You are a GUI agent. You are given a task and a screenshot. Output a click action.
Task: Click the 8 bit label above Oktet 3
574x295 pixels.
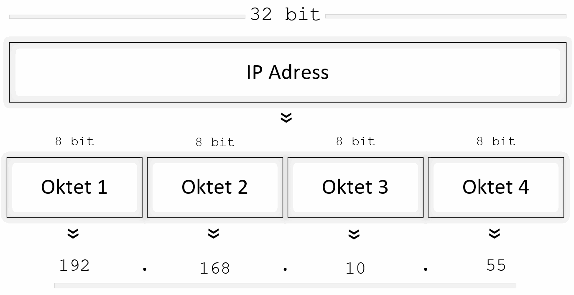pyautogui.click(x=355, y=141)
